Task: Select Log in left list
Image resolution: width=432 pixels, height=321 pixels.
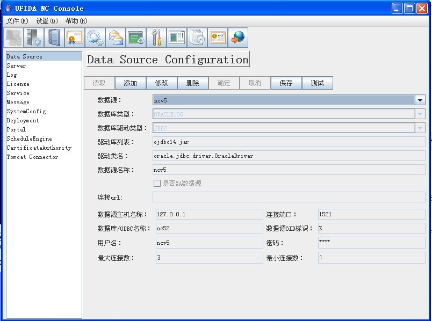Action: pyautogui.click(x=44, y=75)
